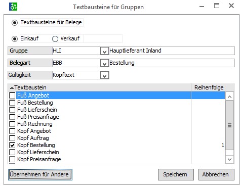
Task: Click the list scrollbar up arrow
Action: coord(229,97)
